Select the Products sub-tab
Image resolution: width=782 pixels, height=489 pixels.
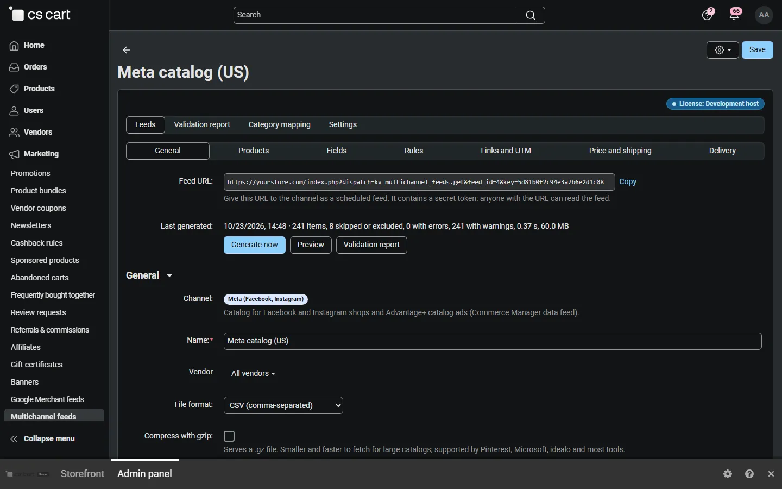(254, 151)
